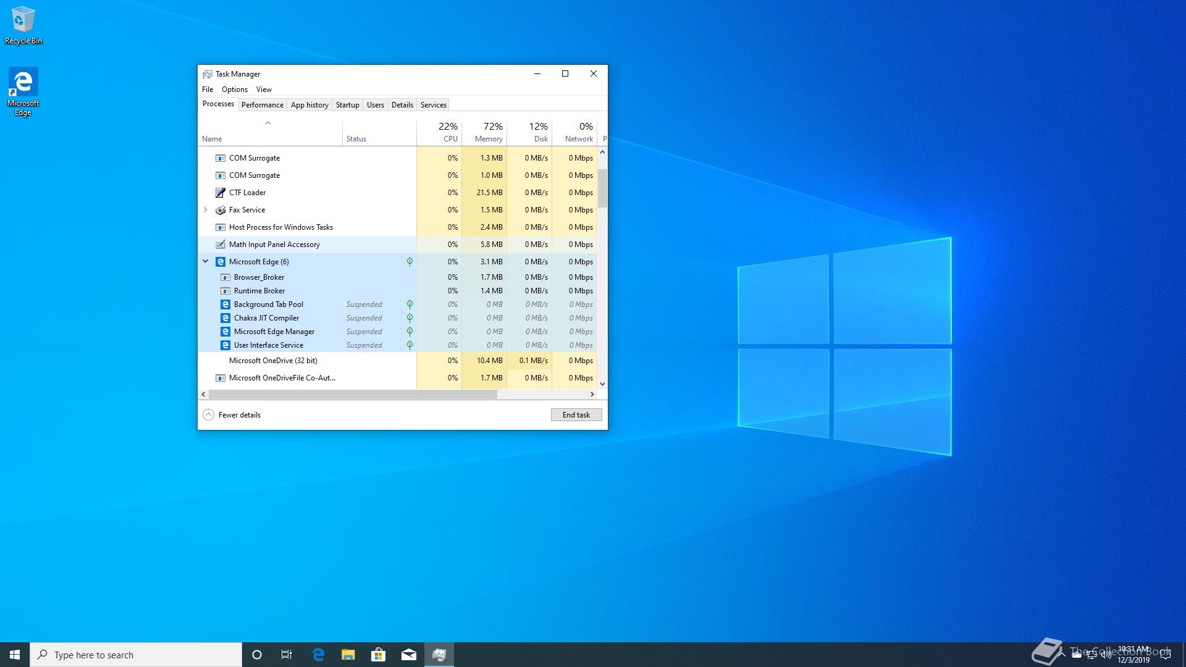Viewport: 1186px width, 667px height.
Task: Click Microsoft Edge Manager row icon
Action: click(x=225, y=332)
